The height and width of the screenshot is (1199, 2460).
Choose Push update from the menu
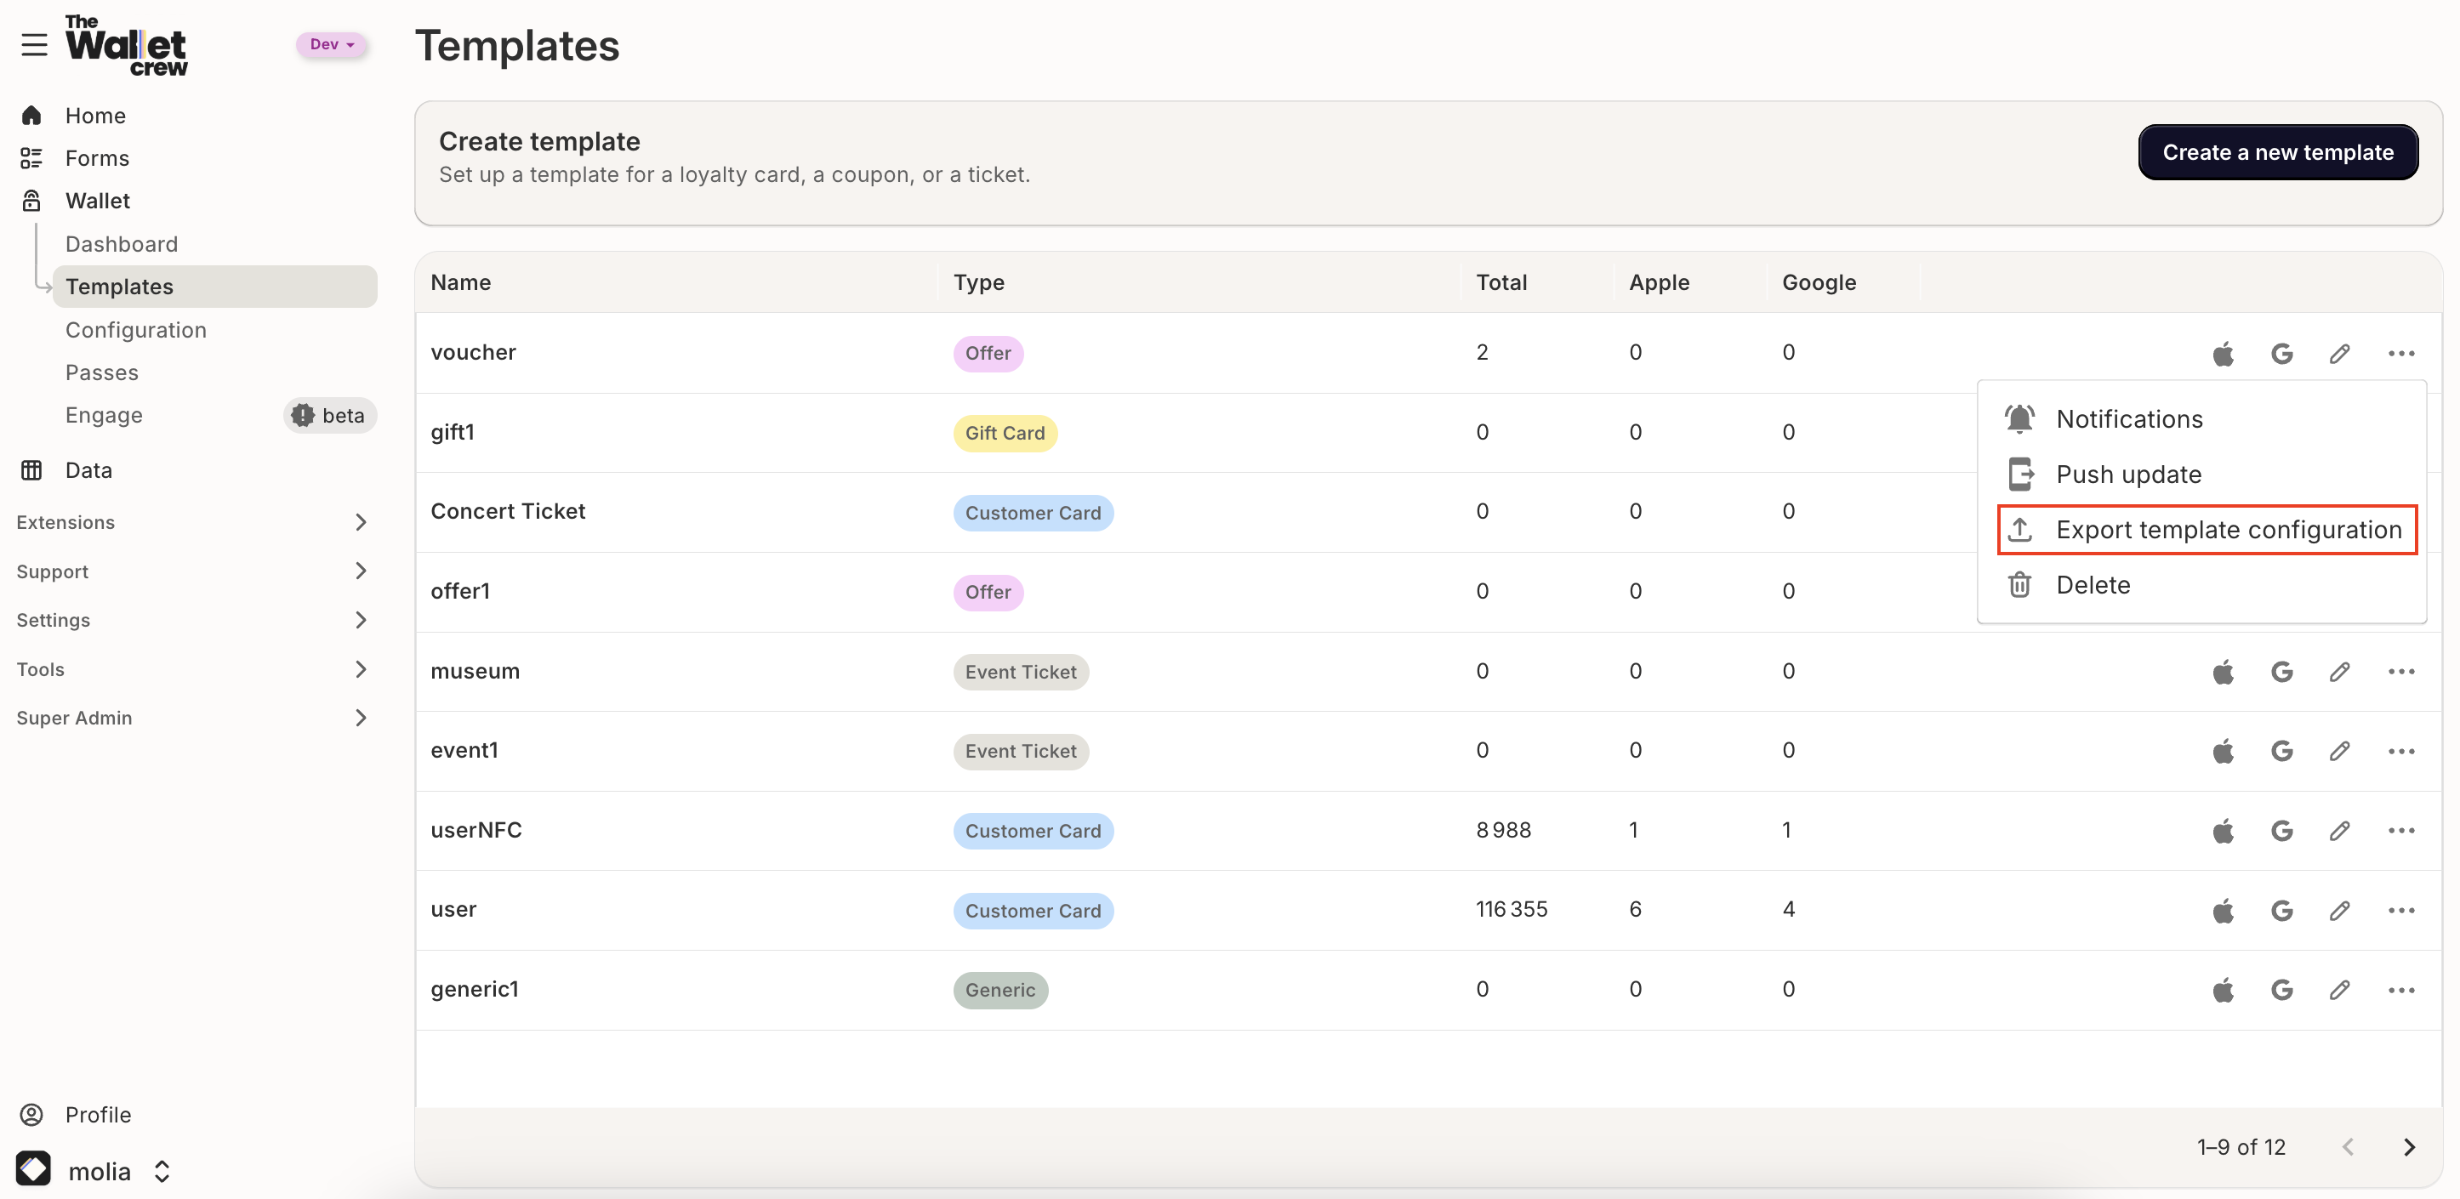point(2127,474)
